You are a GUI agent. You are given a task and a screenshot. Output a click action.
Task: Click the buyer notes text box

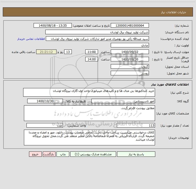point(89,138)
